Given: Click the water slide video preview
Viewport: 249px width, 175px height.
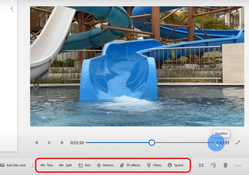Looking at the screenshot, I should [x=137, y=66].
